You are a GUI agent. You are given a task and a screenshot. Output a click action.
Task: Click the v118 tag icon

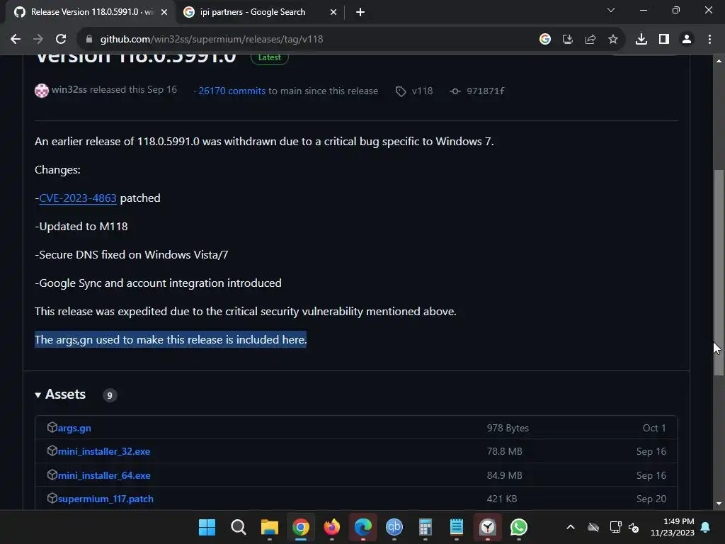click(x=401, y=91)
